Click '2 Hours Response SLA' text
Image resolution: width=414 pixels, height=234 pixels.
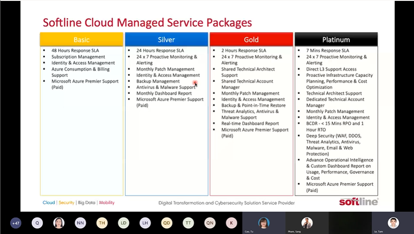point(244,51)
